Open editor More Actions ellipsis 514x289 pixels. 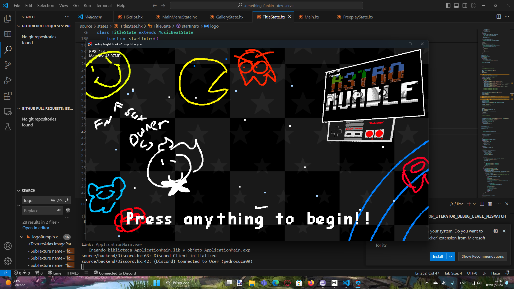point(507,17)
